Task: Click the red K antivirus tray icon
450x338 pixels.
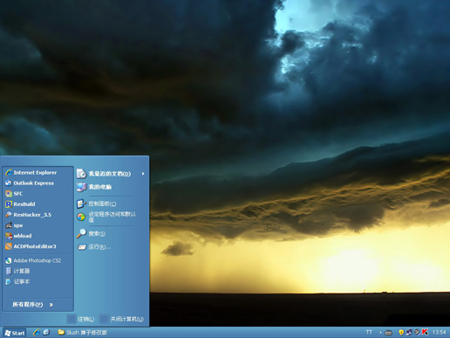Action: (425, 332)
